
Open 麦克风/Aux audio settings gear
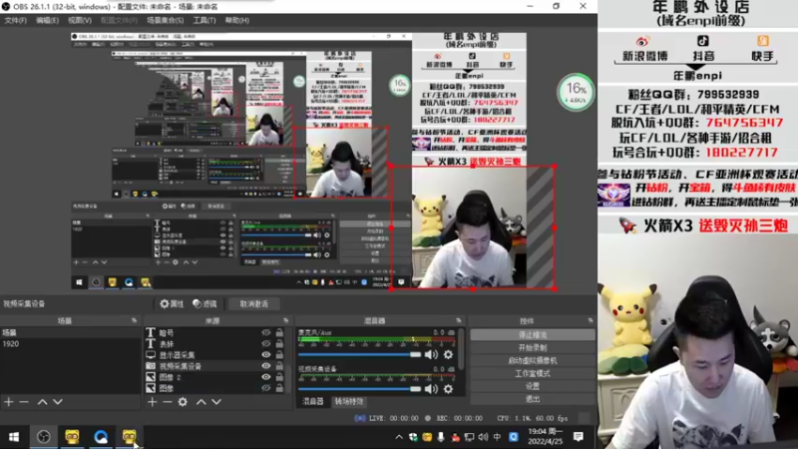click(x=448, y=354)
